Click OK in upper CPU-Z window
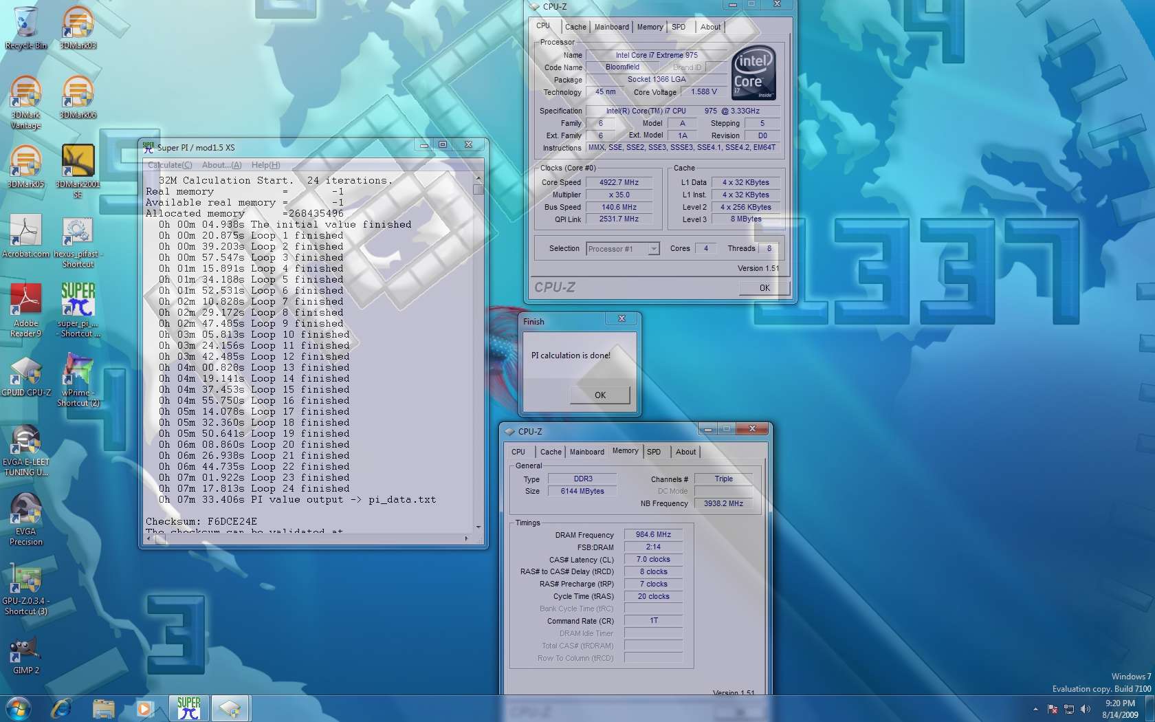 (x=764, y=287)
